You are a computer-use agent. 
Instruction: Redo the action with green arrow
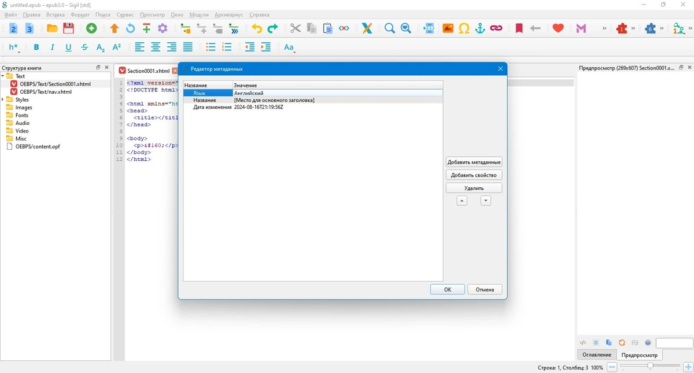click(272, 28)
